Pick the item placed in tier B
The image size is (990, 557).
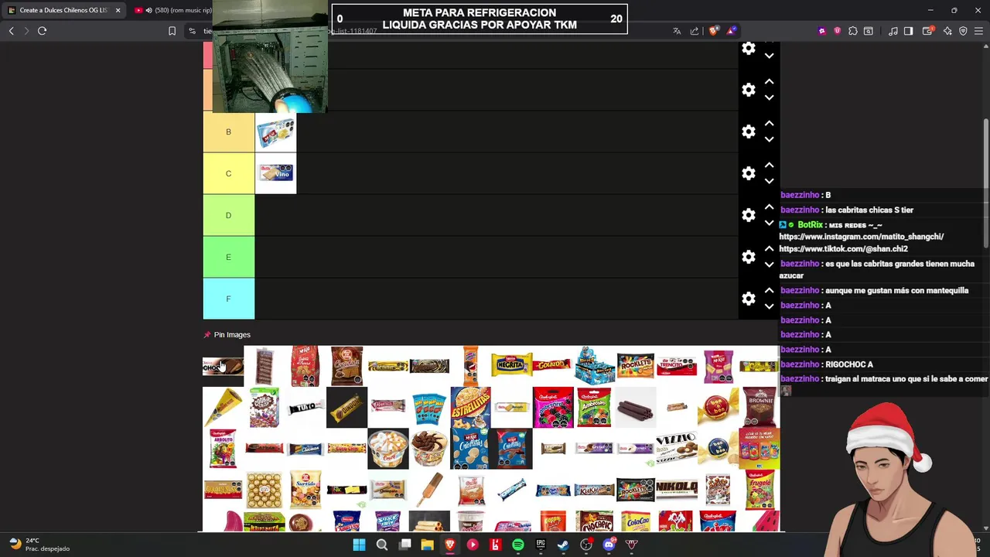click(275, 132)
